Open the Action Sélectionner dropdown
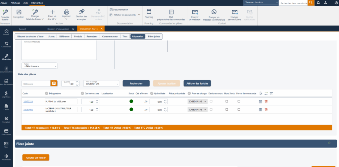This screenshot has height=167, width=339. 39,66
